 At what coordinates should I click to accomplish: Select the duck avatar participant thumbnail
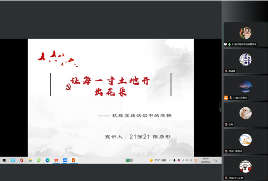point(245,139)
